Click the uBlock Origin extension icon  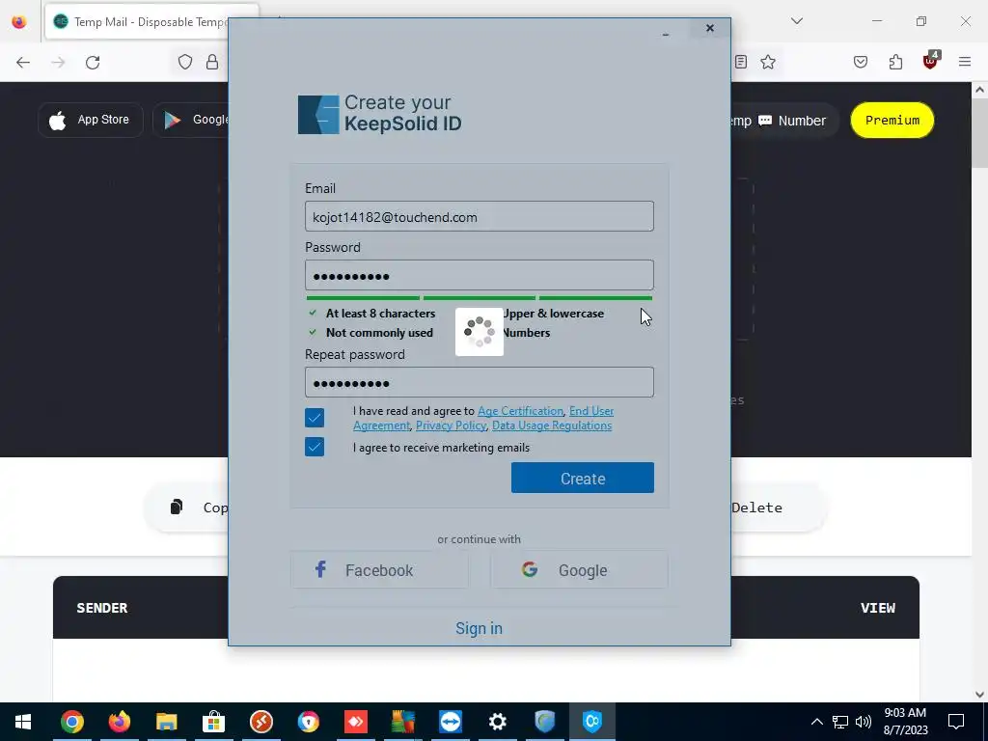(931, 61)
